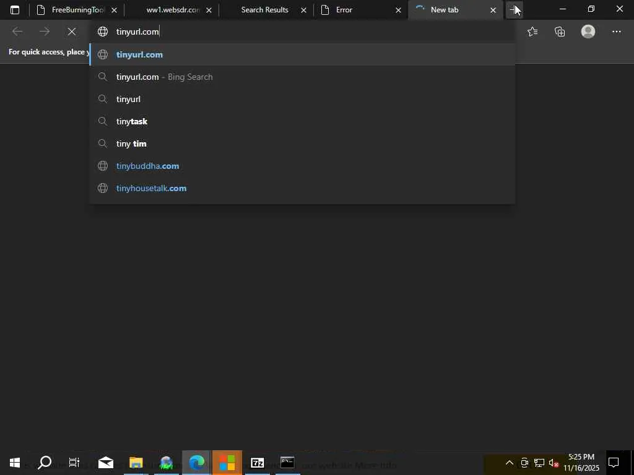Close the New tab tab
Screen dimensions: 634x475
tap(493, 10)
